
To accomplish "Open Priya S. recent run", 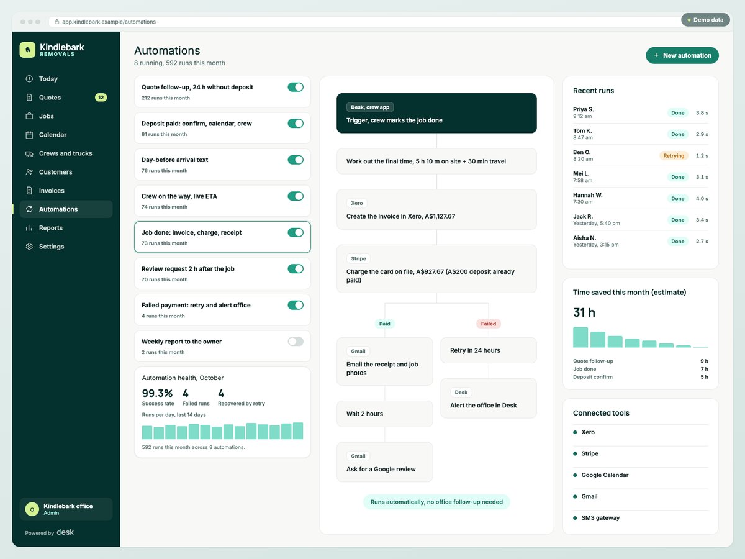I will point(640,112).
